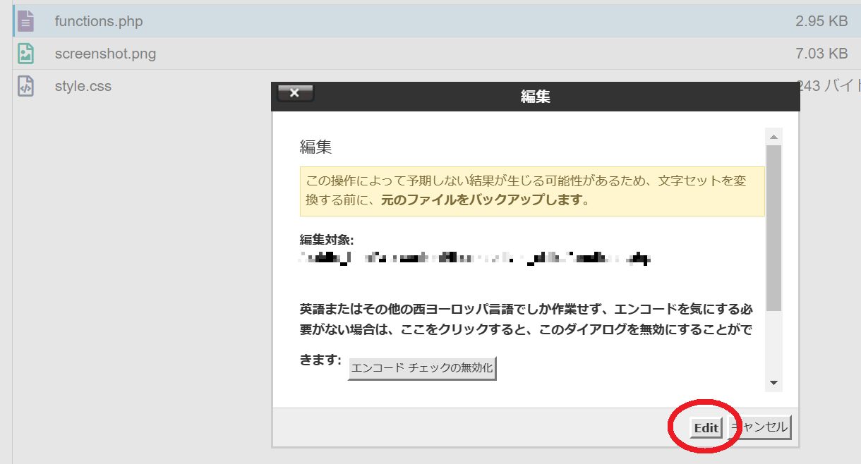Close the 編集 dialog with the X button
The width and height of the screenshot is (861, 464).
tap(295, 93)
